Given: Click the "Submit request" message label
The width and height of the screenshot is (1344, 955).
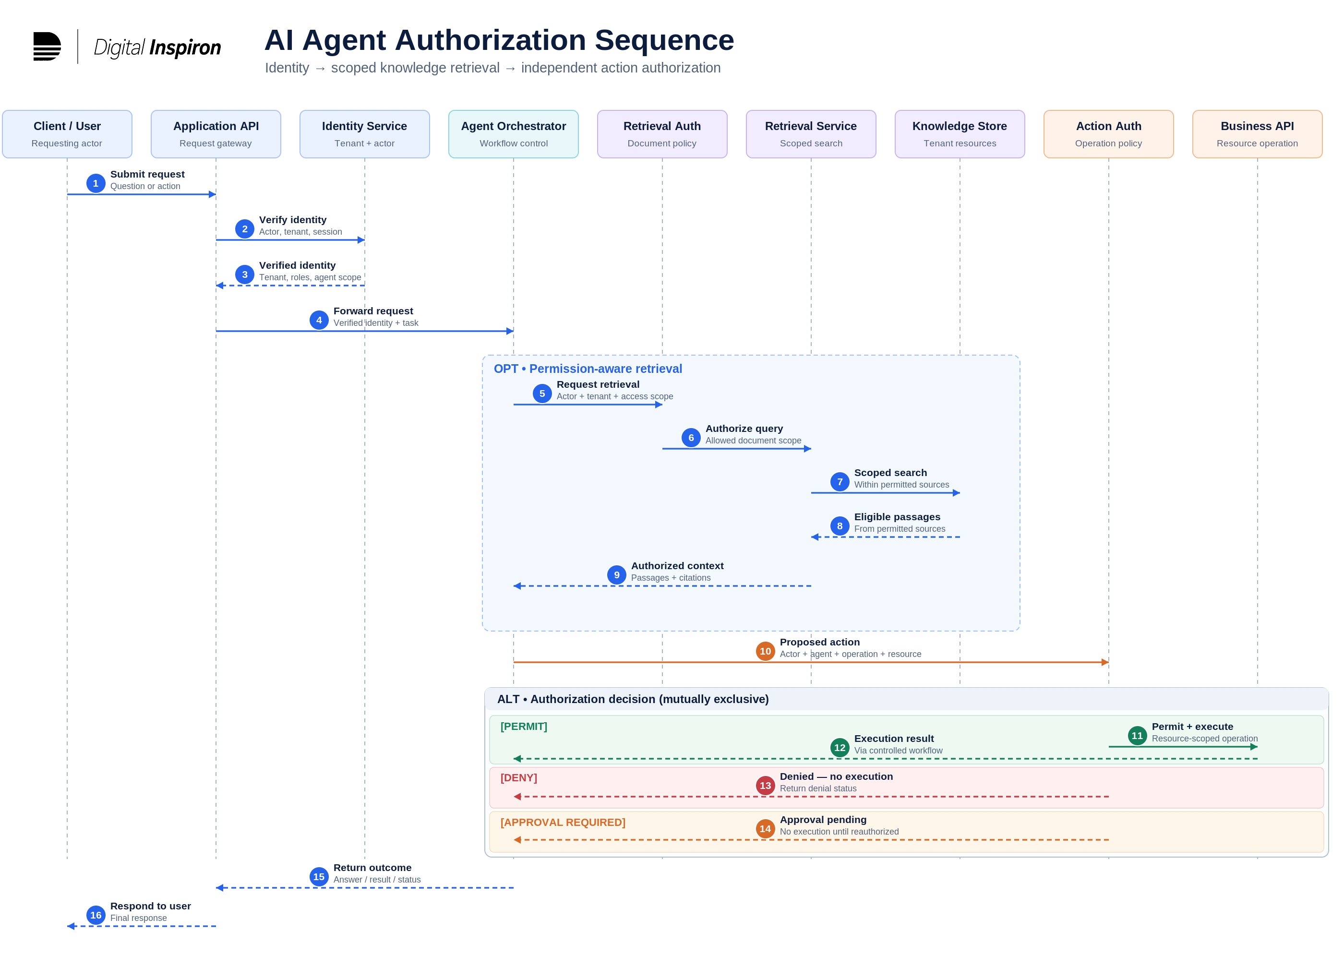Looking at the screenshot, I should (148, 174).
